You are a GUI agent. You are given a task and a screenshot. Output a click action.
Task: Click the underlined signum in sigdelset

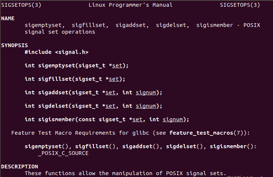[x=146, y=106]
